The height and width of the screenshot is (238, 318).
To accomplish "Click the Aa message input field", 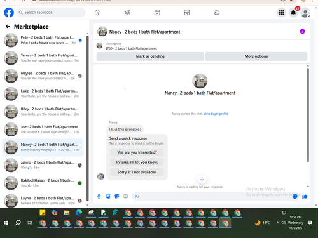I will point(212,196).
